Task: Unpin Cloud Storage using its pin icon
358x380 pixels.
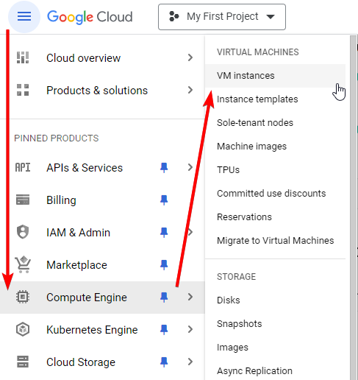Action: (164, 362)
